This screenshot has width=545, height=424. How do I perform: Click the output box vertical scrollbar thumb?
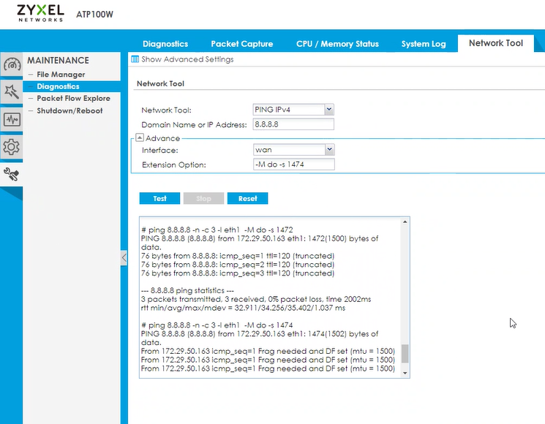405,354
